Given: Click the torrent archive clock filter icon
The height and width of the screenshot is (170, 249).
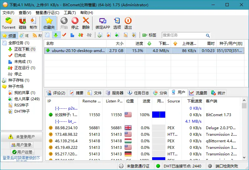Looking at the screenshot, I should coord(100,35).
